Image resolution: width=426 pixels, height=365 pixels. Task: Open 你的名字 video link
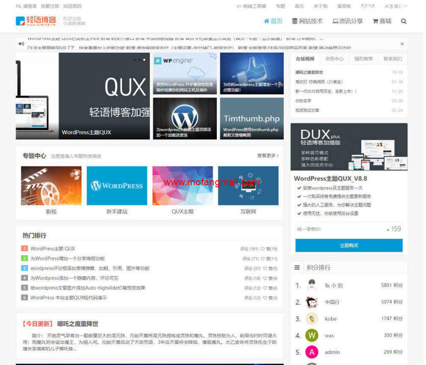[x=303, y=101]
